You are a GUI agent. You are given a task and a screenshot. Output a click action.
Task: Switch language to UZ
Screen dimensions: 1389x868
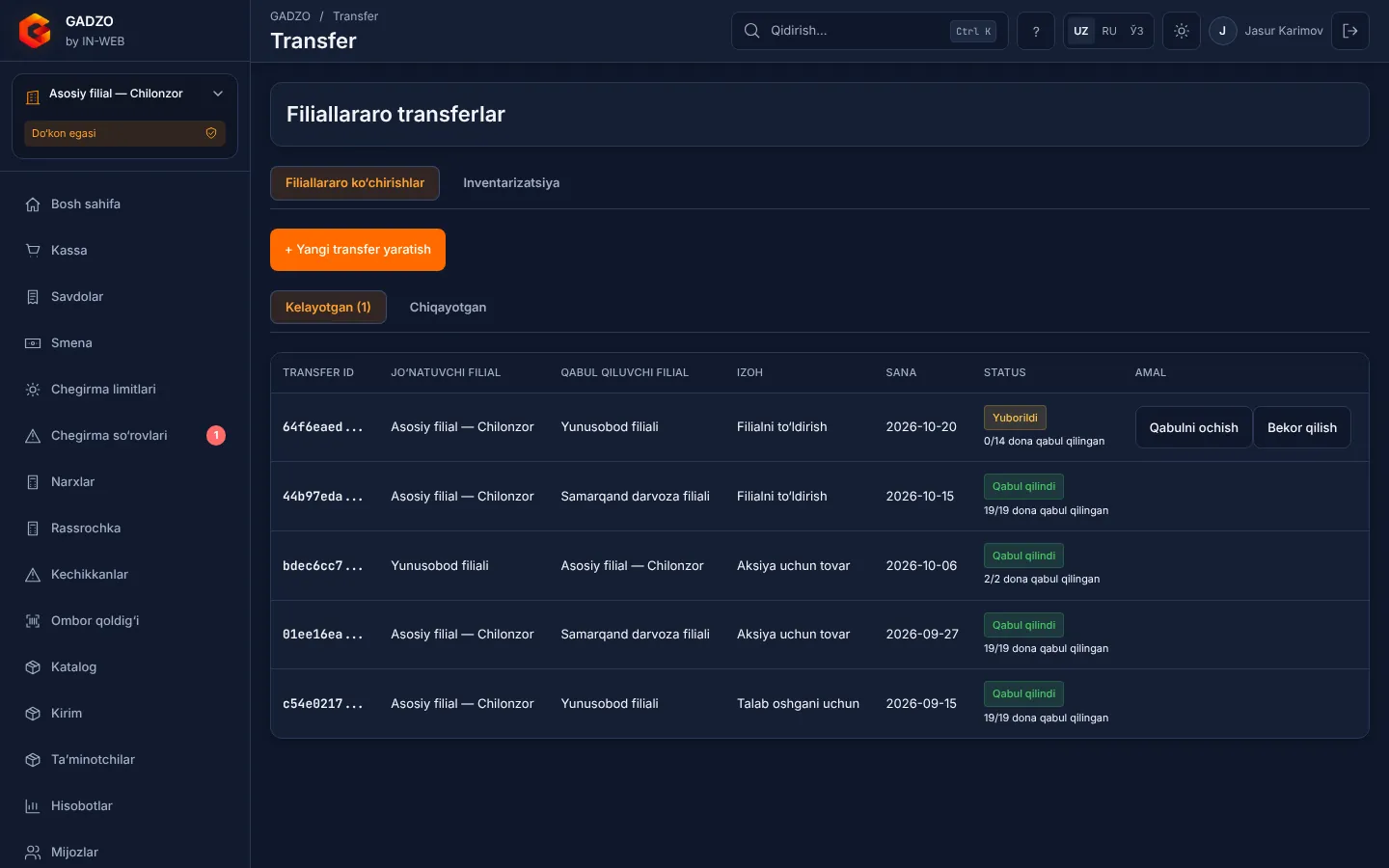pos(1081,31)
